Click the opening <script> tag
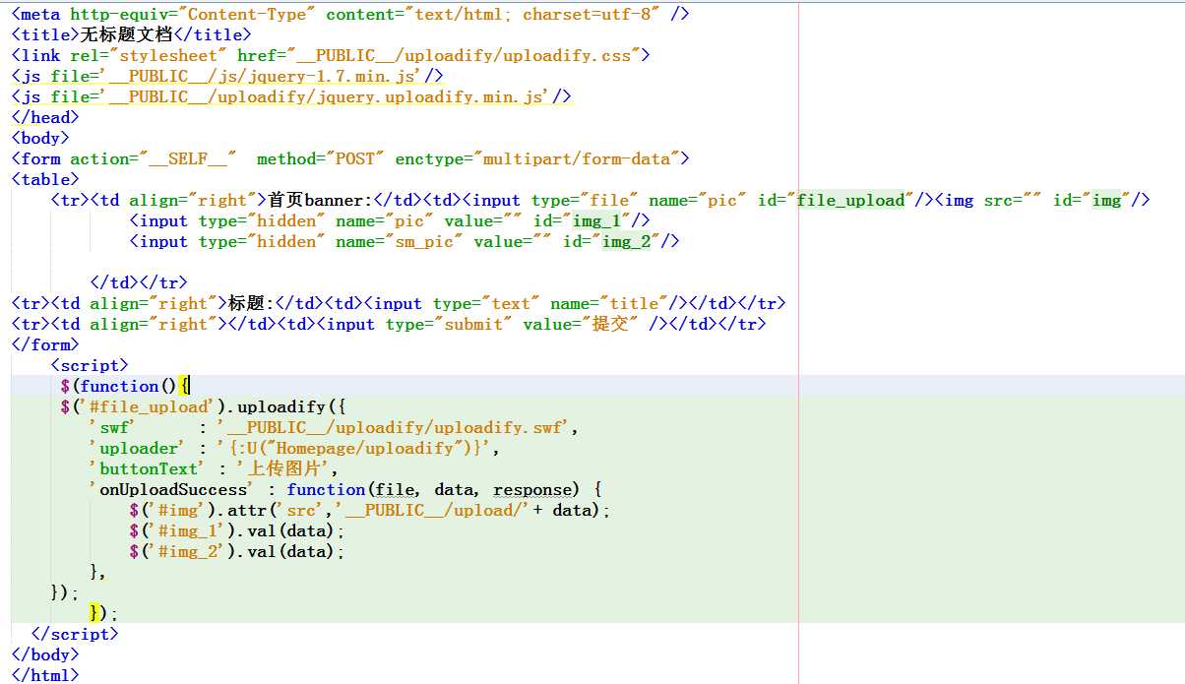 tap(90, 365)
